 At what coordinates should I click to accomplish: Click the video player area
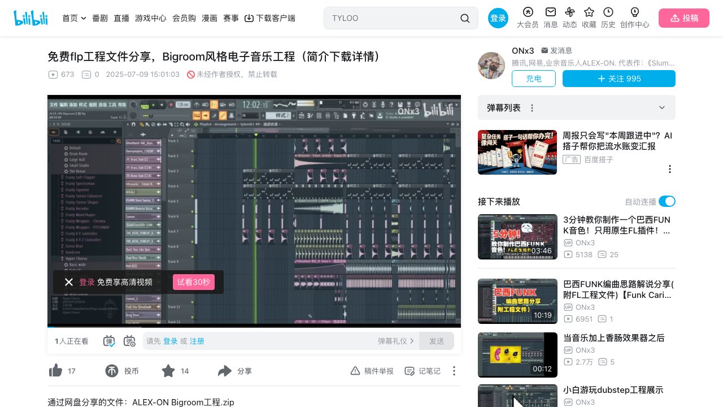click(x=254, y=211)
